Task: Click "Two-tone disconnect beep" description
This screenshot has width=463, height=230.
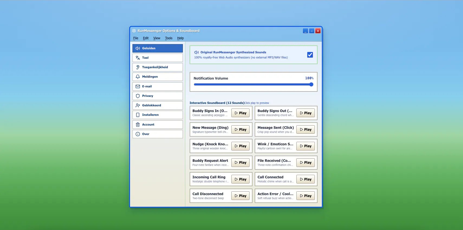Action: (x=208, y=198)
